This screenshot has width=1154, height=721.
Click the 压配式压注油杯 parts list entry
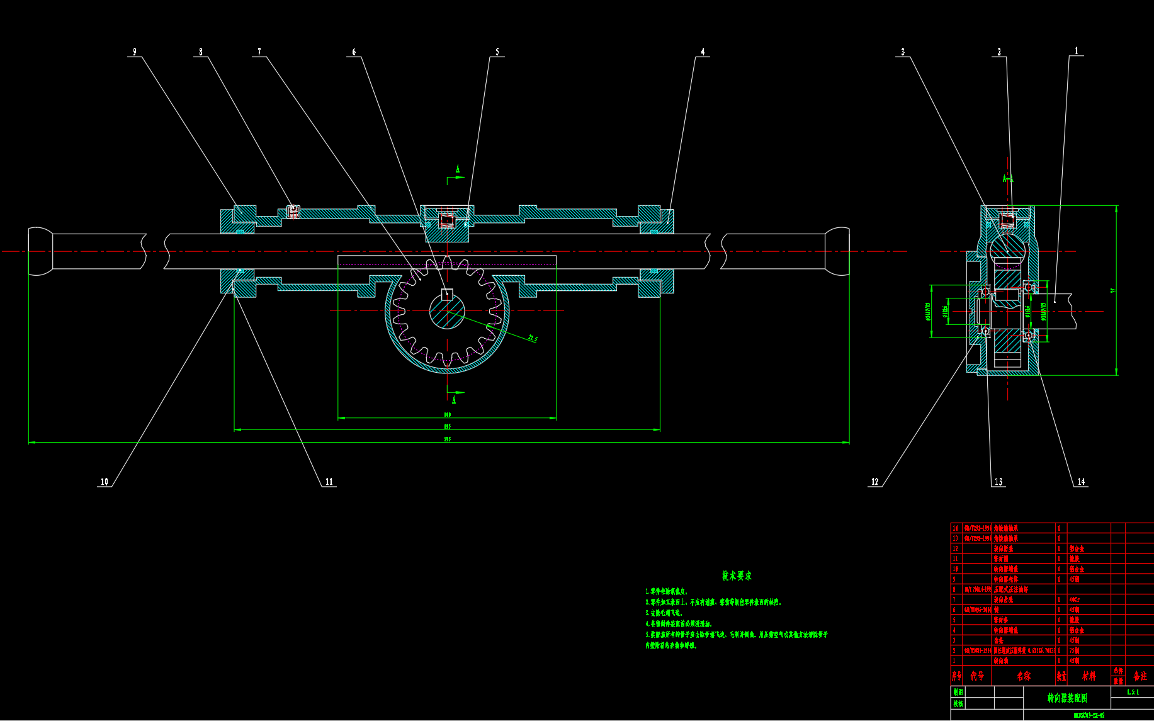coord(1011,589)
